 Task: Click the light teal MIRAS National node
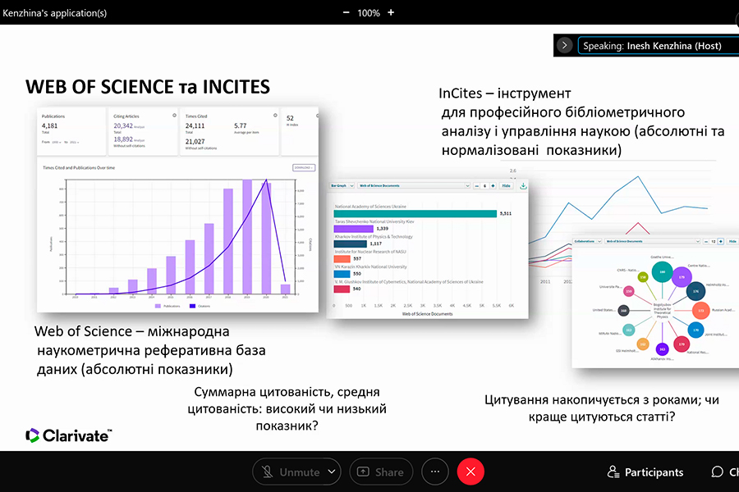click(629, 330)
